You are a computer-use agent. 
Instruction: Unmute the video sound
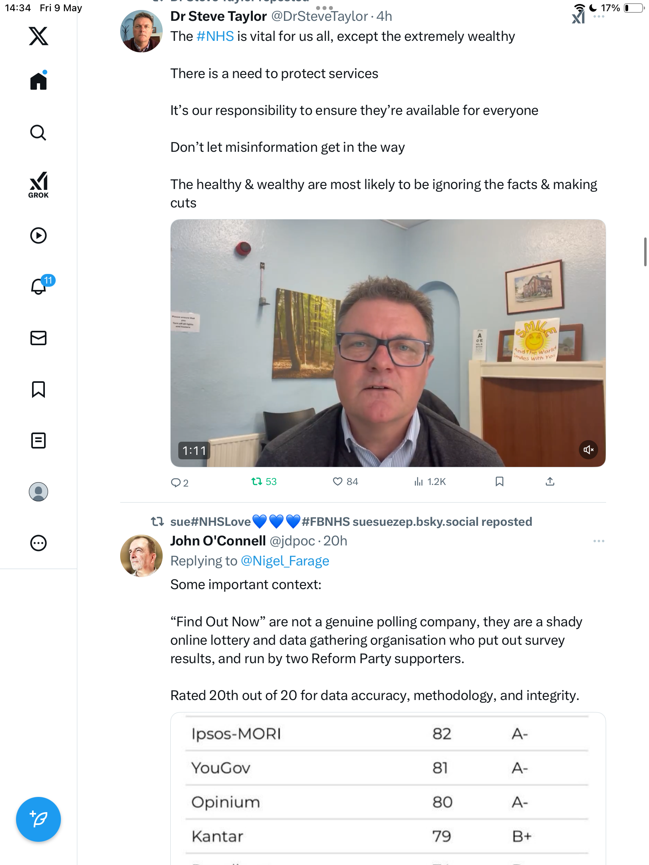tap(589, 449)
